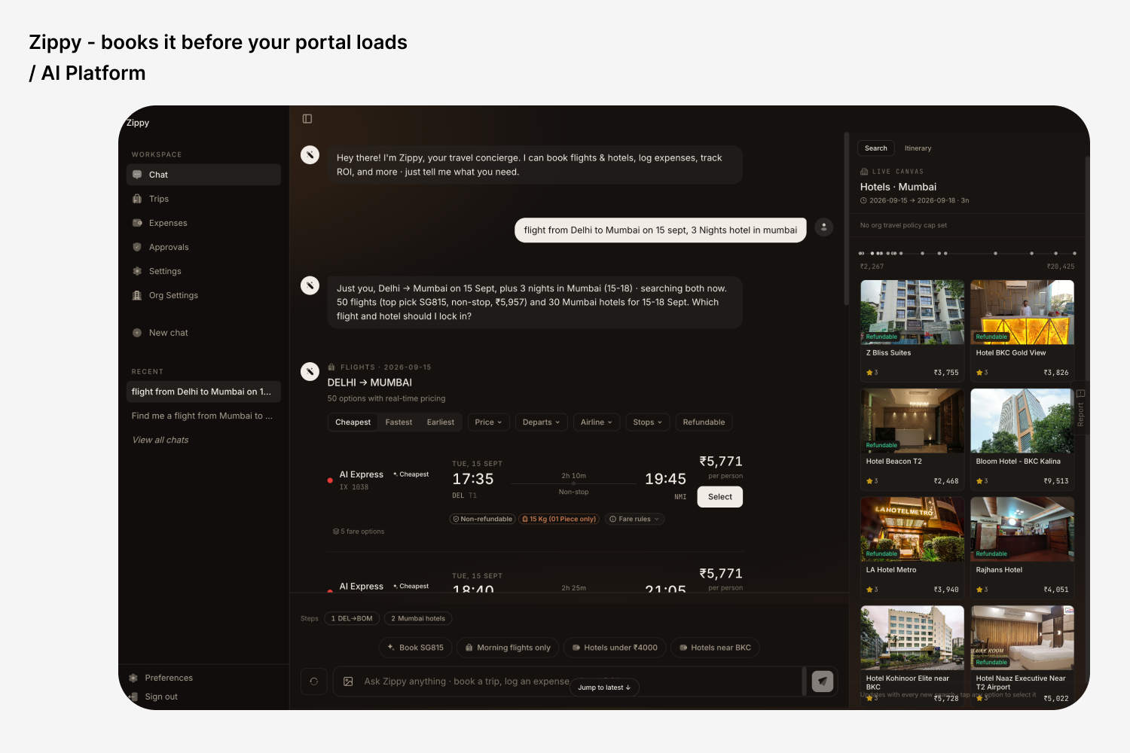Click the chat area scrollbar
The width and height of the screenshot is (1130, 753).
point(845,218)
